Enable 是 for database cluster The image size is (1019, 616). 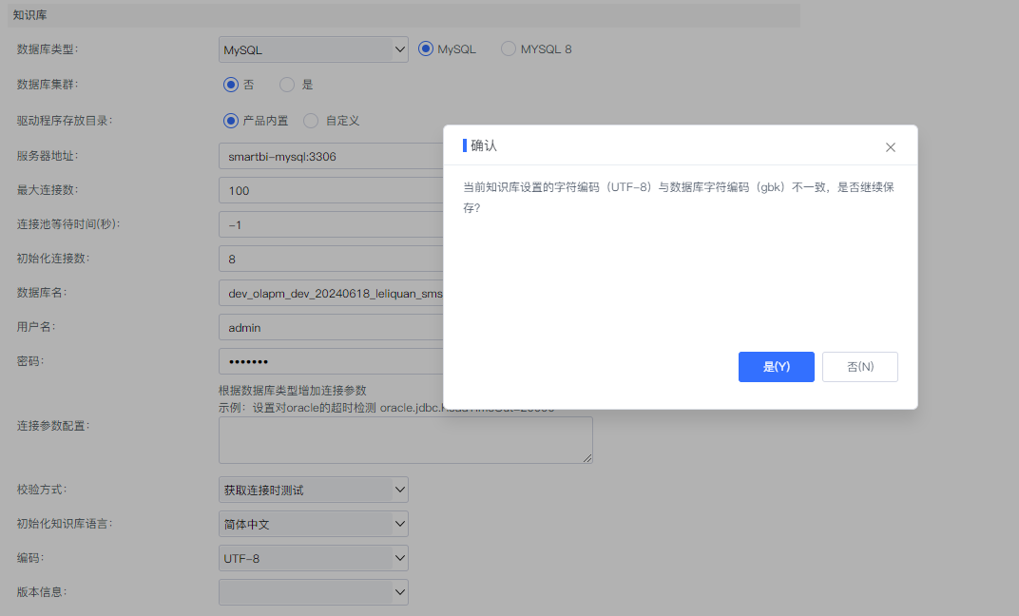[286, 85]
